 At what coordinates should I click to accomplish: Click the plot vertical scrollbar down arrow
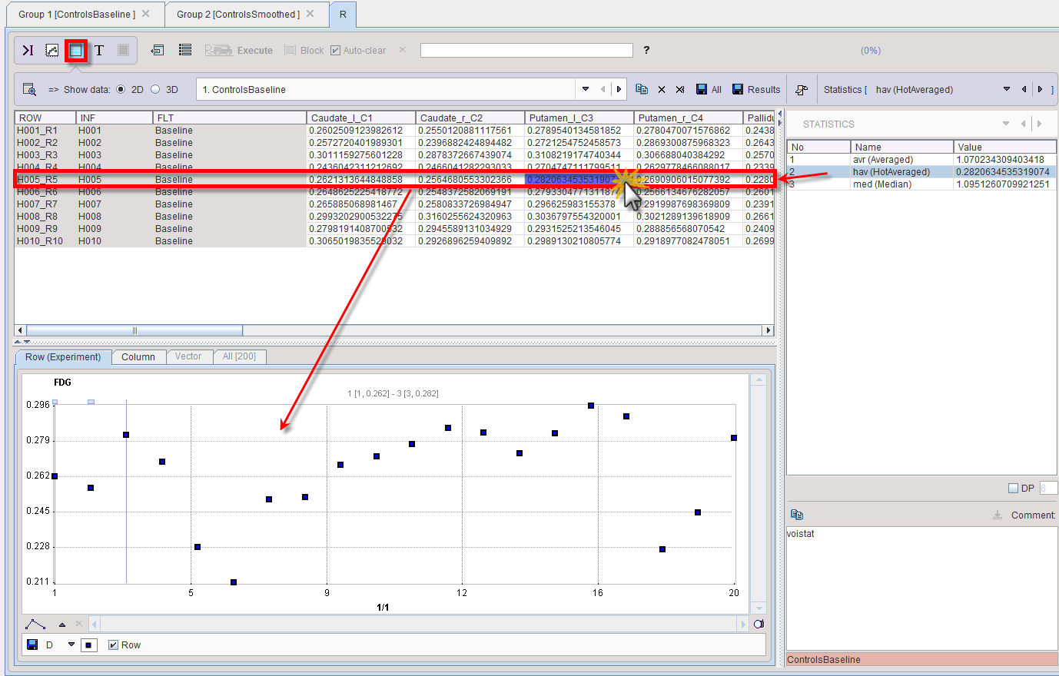pyautogui.click(x=759, y=608)
